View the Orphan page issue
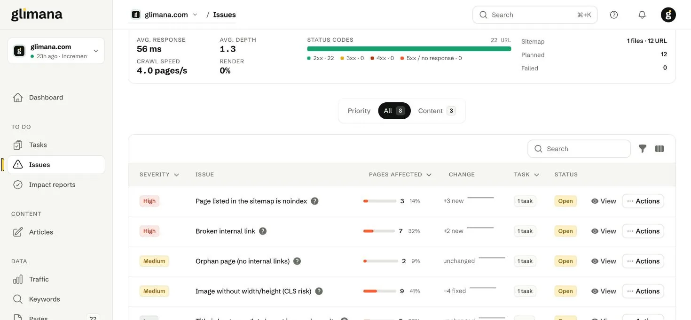This screenshot has width=691, height=320. click(x=604, y=261)
